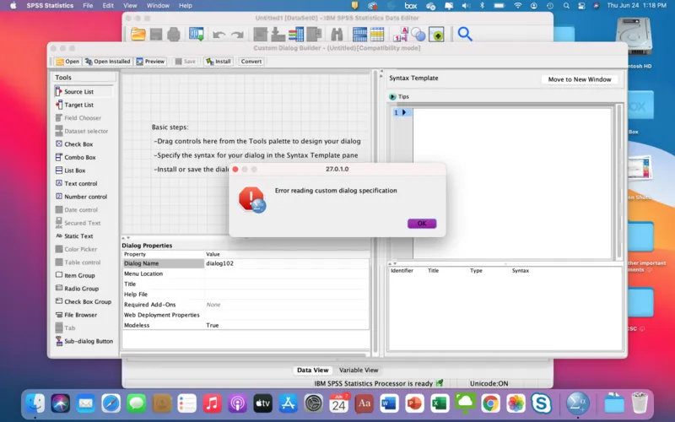The height and width of the screenshot is (422, 675).
Task: Switch to the Variable View tab
Action: [x=359, y=370]
